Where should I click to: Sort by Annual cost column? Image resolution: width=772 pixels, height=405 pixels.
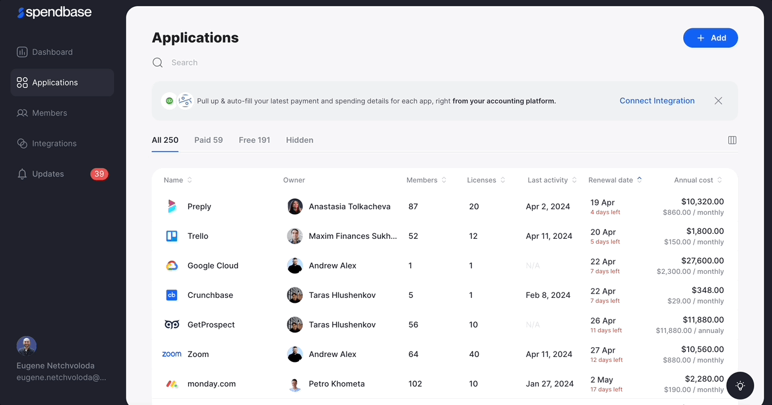point(698,180)
